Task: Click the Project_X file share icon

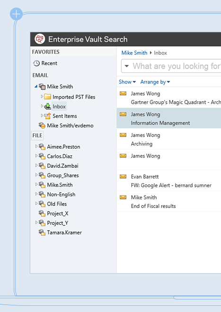Action: 42,214
